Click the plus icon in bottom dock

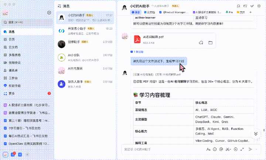(x=27, y=154)
